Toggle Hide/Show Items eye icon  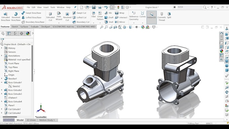[x=136, y=27]
